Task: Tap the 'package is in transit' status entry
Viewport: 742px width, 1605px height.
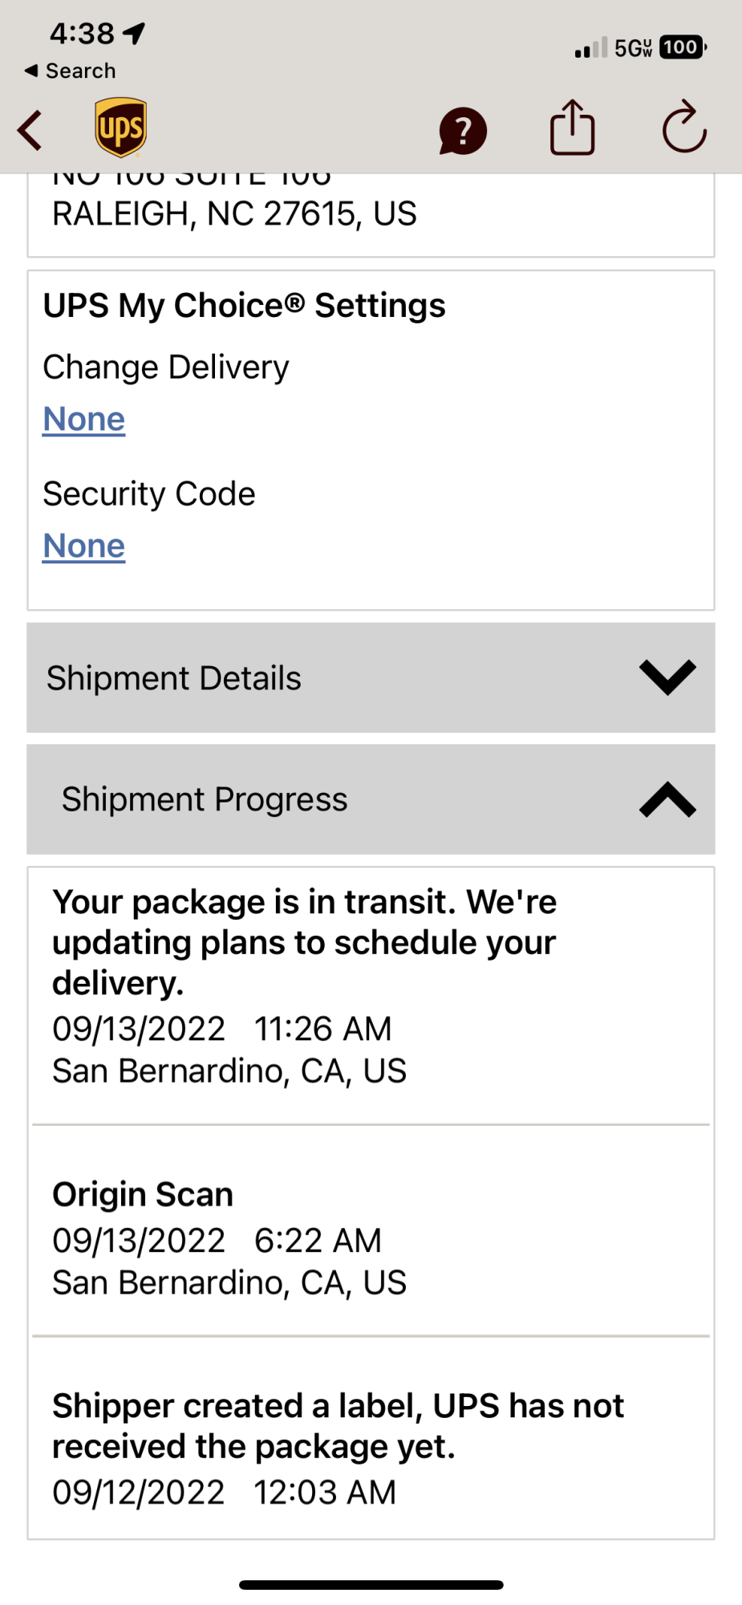Action: pyautogui.click(x=305, y=943)
